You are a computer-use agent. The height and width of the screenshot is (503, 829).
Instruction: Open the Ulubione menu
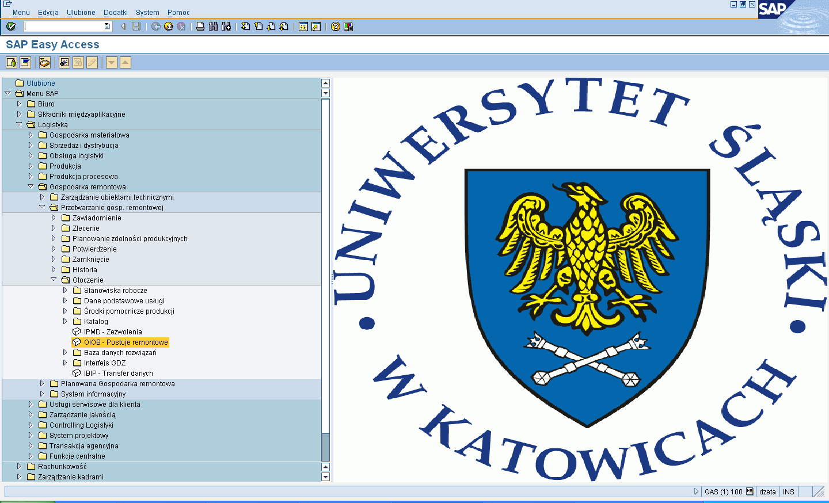click(81, 13)
